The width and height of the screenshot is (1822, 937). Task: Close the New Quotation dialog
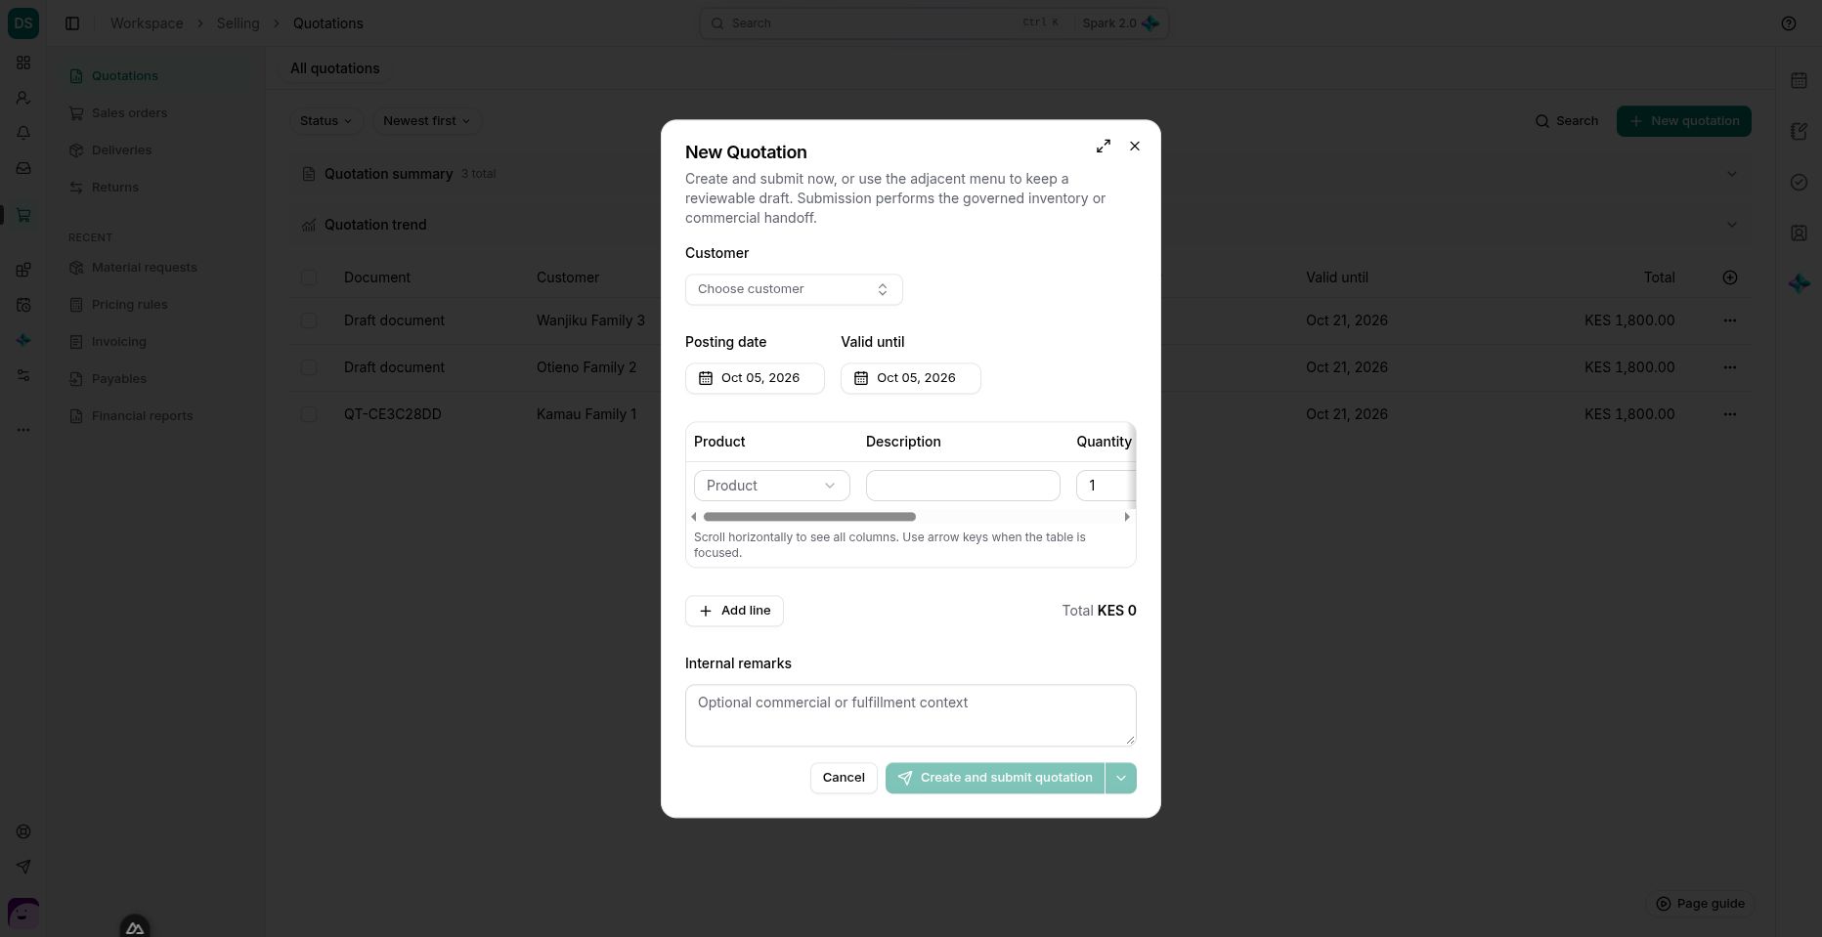(x=1135, y=146)
